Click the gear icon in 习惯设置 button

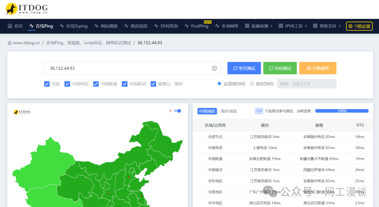click(x=350, y=26)
